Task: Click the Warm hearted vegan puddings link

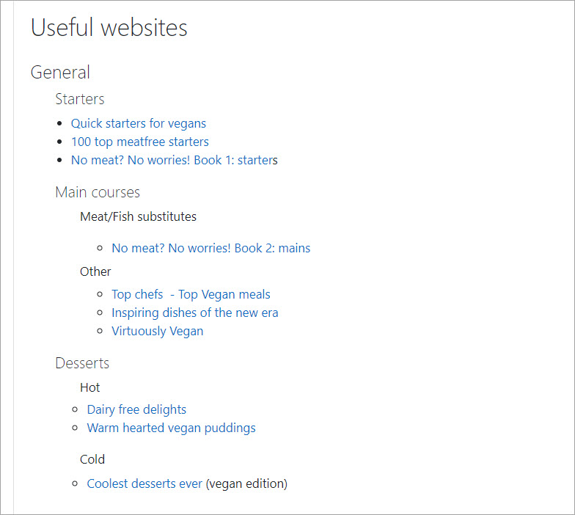Action: click(x=171, y=428)
